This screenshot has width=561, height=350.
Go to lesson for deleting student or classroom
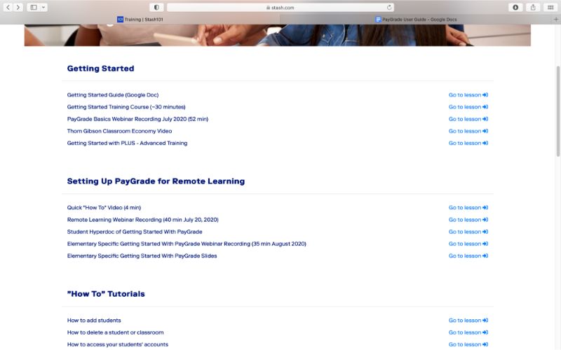click(x=468, y=332)
